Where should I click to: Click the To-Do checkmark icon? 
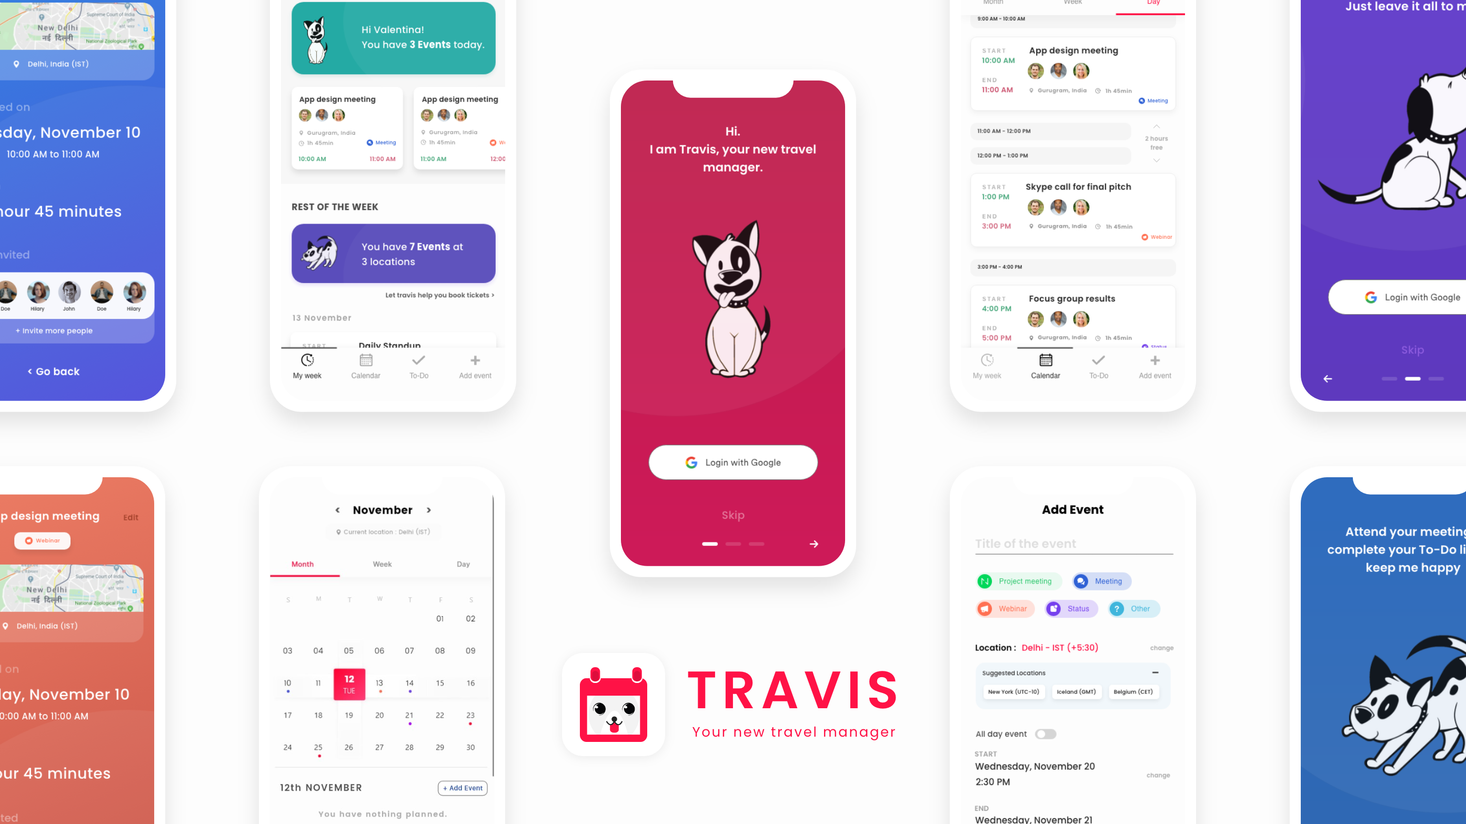[418, 360]
